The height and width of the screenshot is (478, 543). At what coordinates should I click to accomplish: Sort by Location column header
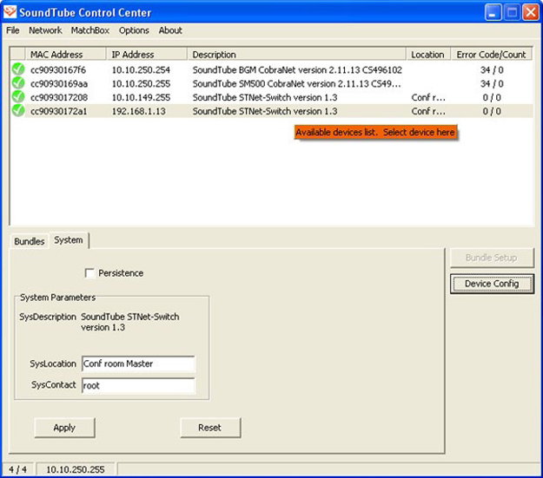428,55
